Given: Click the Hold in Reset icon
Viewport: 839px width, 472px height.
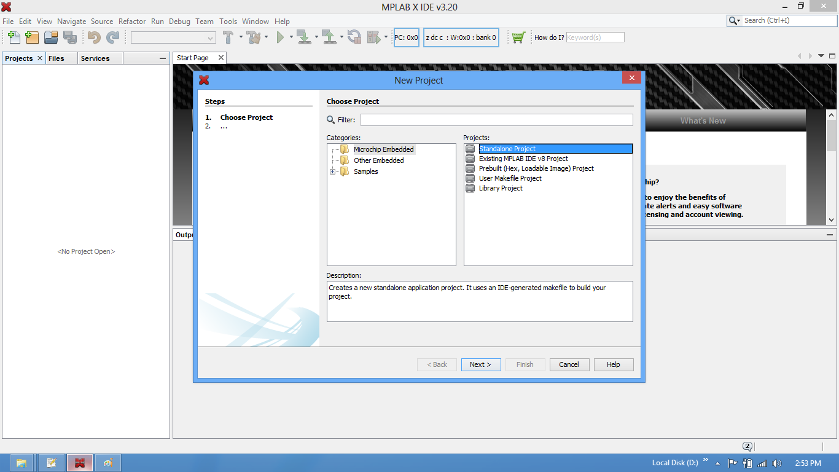Looking at the screenshot, I should [354, 37].
